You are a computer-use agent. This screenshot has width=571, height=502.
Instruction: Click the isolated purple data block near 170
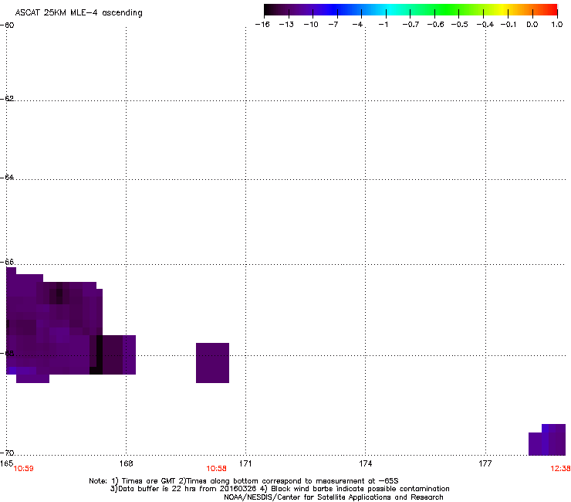pyautogui.click(x=212, y=363)
